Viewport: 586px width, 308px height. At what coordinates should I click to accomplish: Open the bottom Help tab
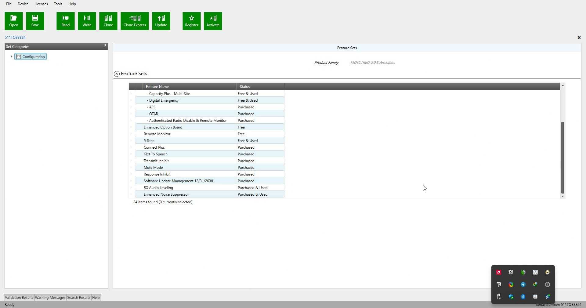96,298
